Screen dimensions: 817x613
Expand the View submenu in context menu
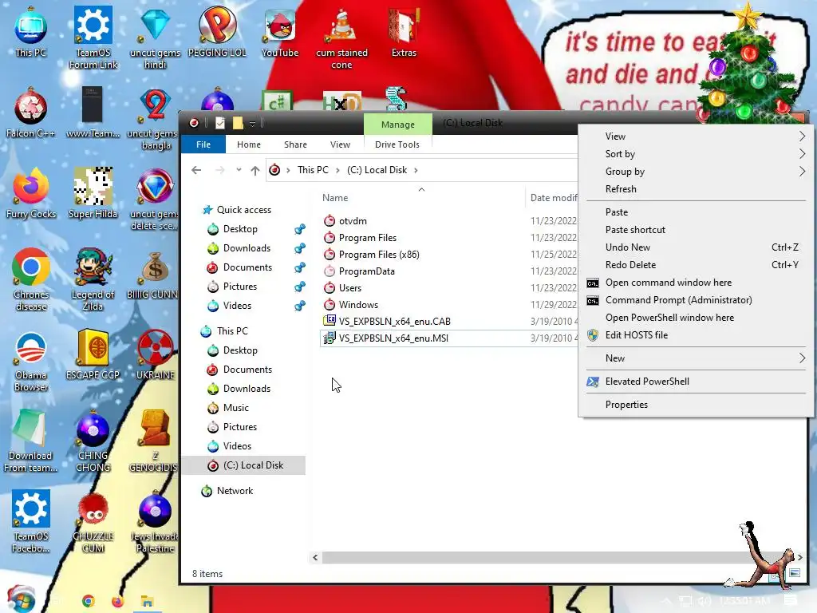click(x=696, y=136)
